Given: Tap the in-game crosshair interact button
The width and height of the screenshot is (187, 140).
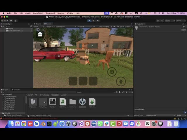Looking at the screenshot, I should [x=112, y=72].
